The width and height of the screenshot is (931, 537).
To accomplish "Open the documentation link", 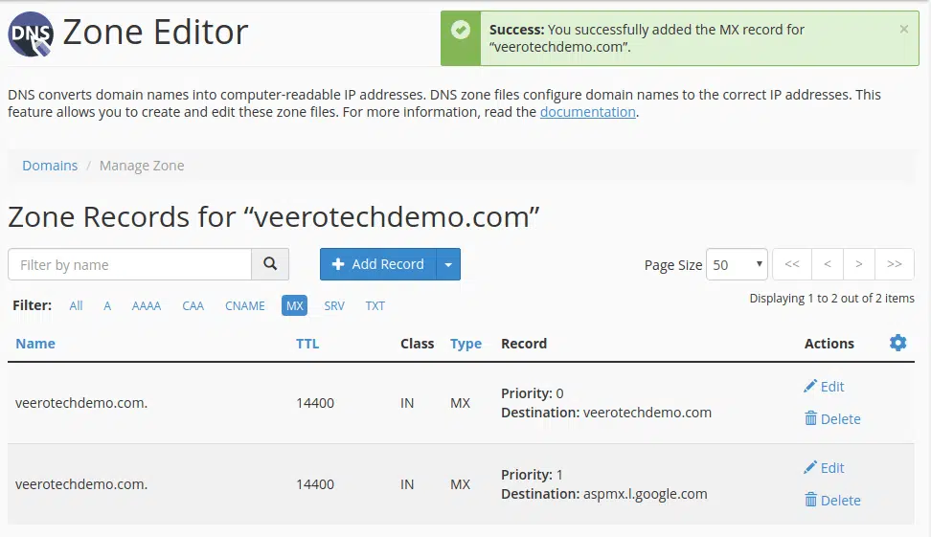I will tap(588, 112).
